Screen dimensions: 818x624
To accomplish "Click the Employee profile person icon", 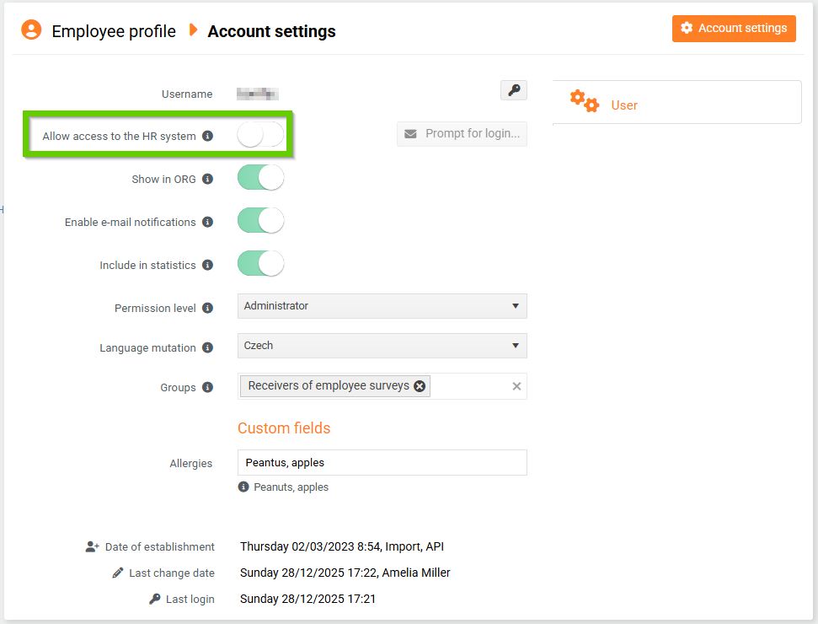I will (x=31, y=30).
